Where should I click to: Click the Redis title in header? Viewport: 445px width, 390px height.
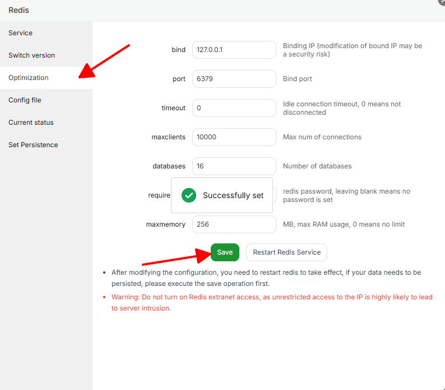coord(18,10)
